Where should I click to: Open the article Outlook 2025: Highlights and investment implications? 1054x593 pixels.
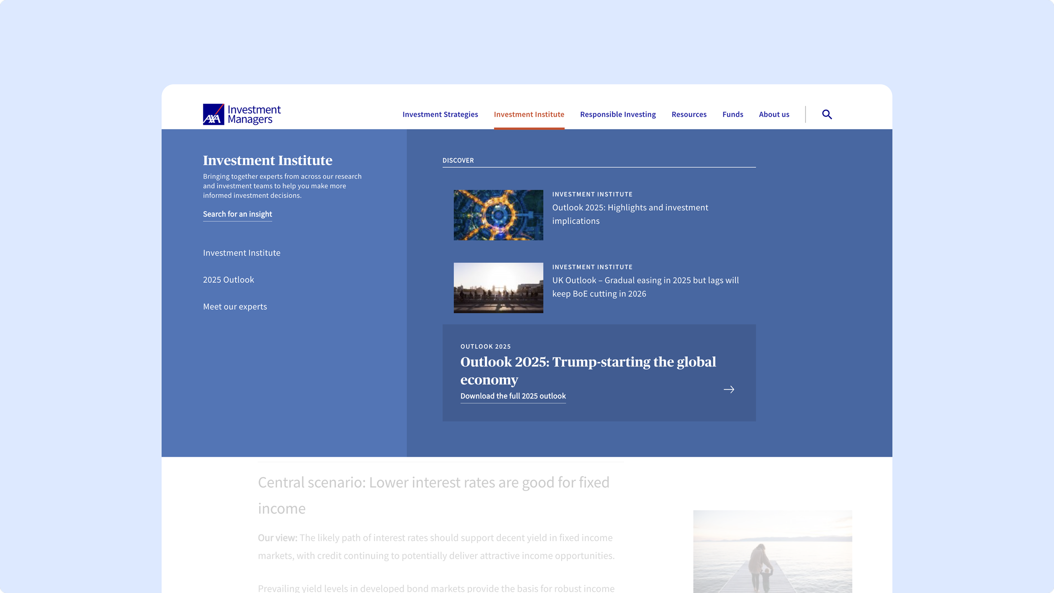pyautogui.click(x=630, y=214)
